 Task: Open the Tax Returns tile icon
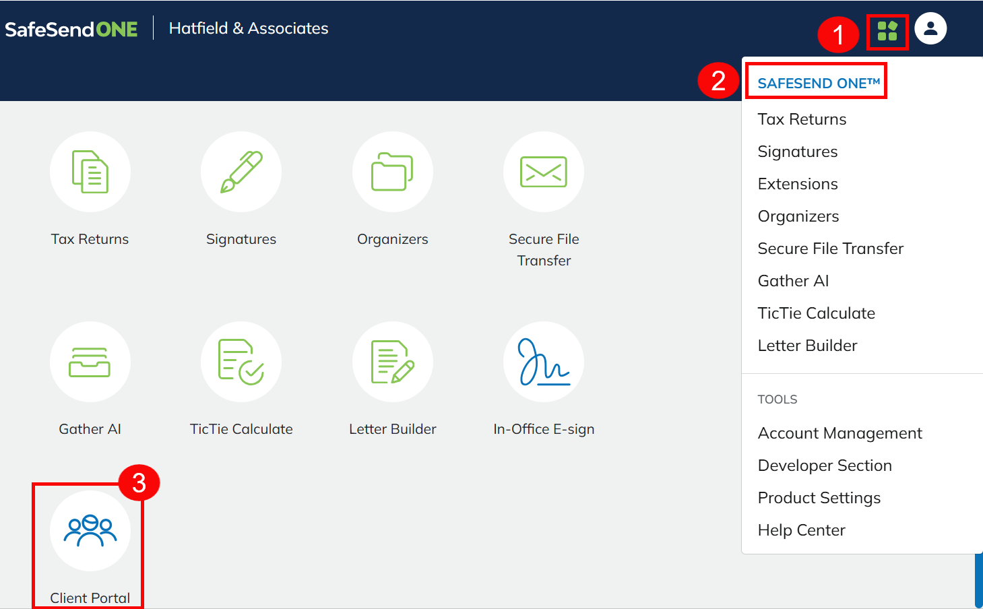coord(90,172)
